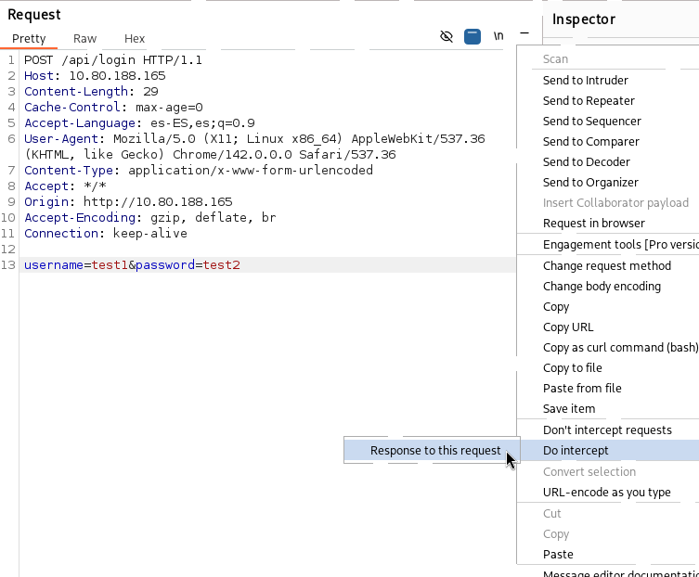The width and height of the screenshot is (699, 577).
Task: Toggle the \n show newlines icon
Action: [x=498, y=36]
